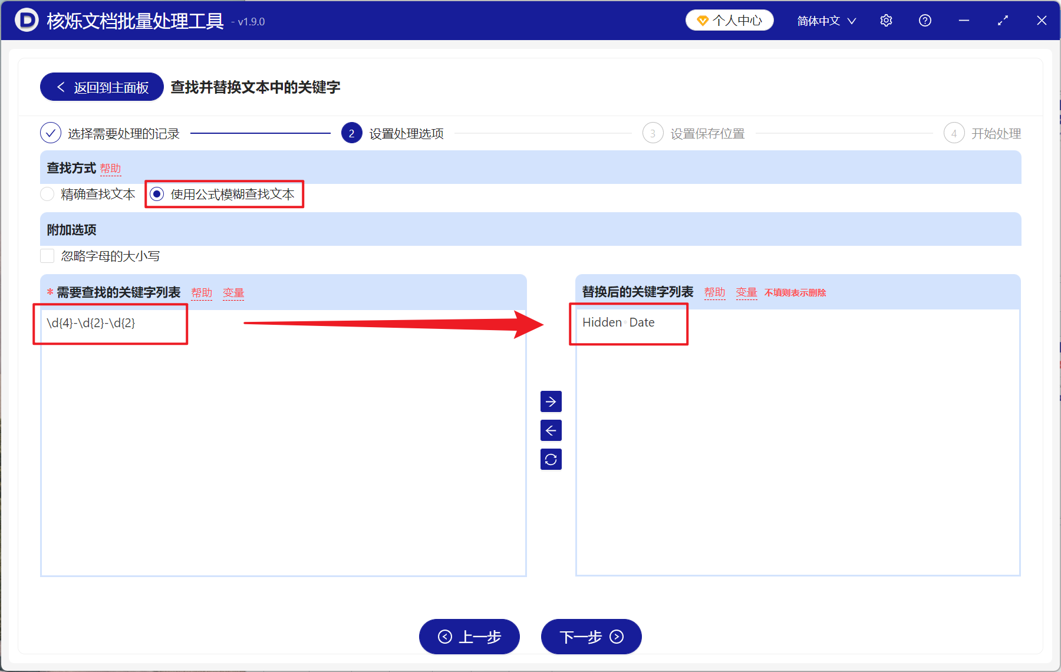Viewport: 1061px width, 672px height.
Task: Open the 变量 link in the search keyword panel
Action: (233, 292)
